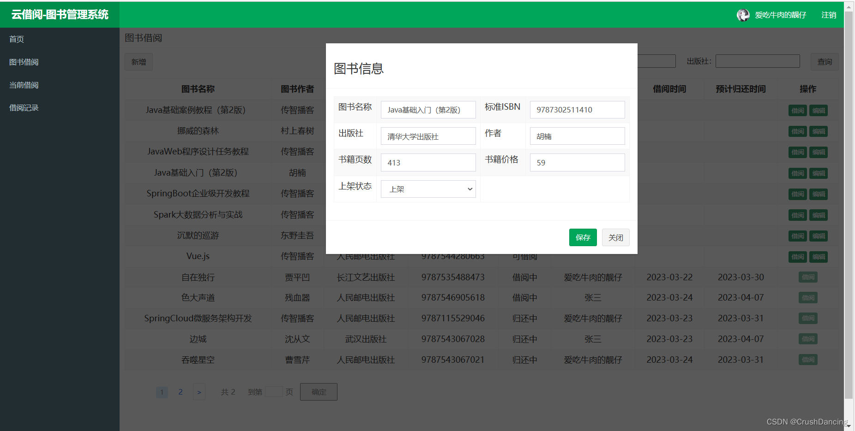This screenshot has height=431, width=855.
Task: Click the 曹雪芹 author cell
Action: 297,360
